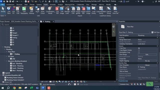
Task: Open Google Chrome from taskbar
Action: [14, 88]
